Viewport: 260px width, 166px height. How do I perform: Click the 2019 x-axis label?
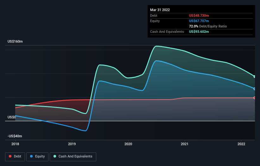click(x=72, y=144)
